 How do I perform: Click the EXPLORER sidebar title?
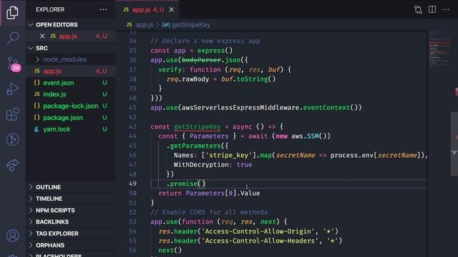pos(50,9)
